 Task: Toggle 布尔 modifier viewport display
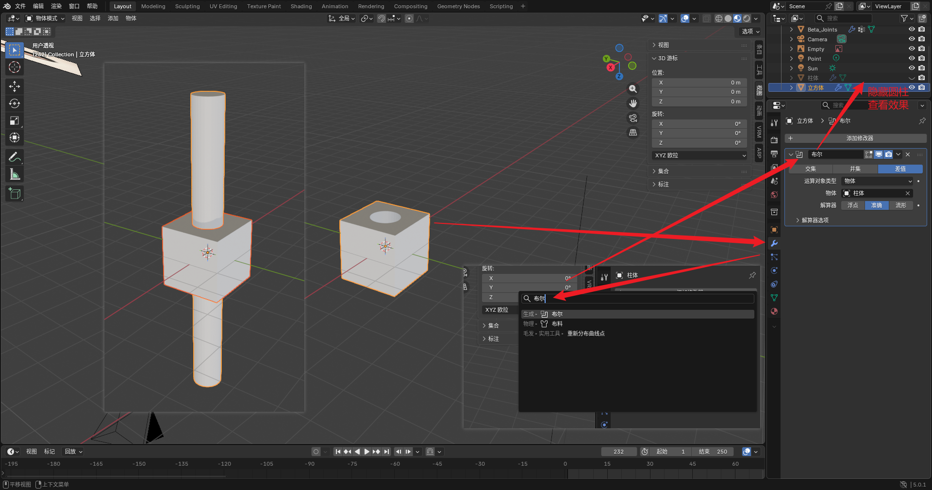pos(879,154)
